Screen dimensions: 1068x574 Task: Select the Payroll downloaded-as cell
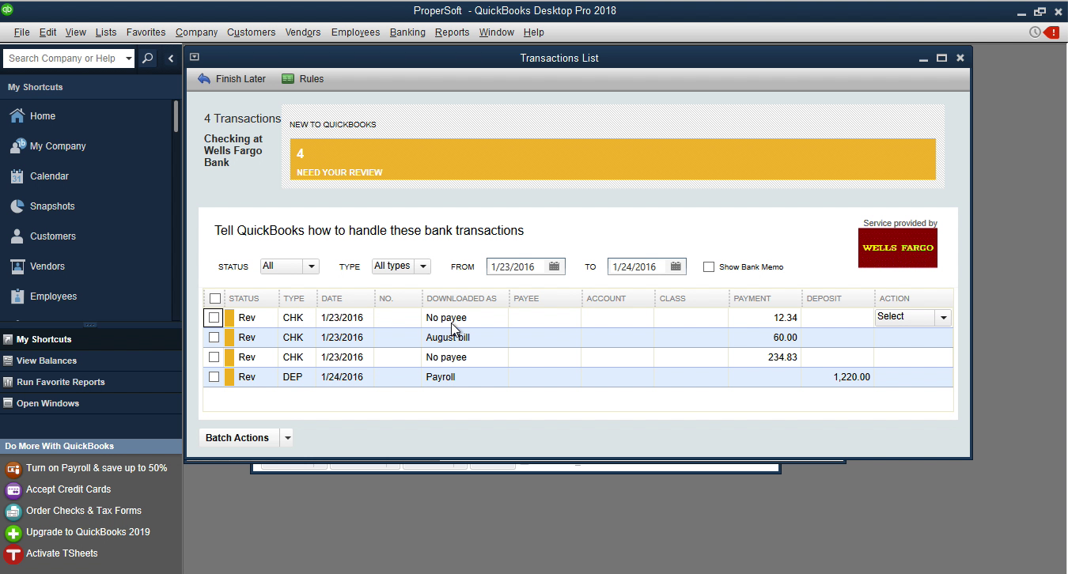pos(465,376)
